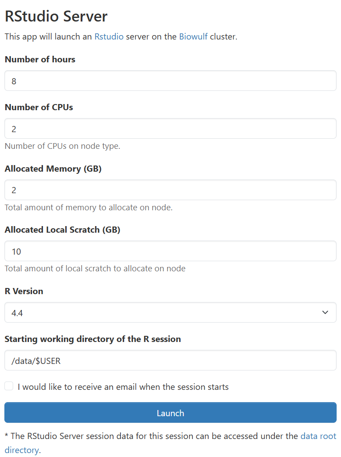
Task: Click the /data/$USER working directory field
Action: pos(170,360)
